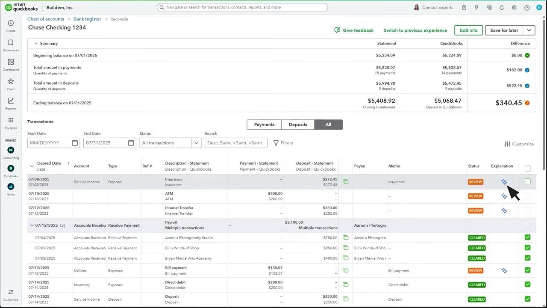Open the help question mark icon

pyautogui.click(x=527, y=7)
